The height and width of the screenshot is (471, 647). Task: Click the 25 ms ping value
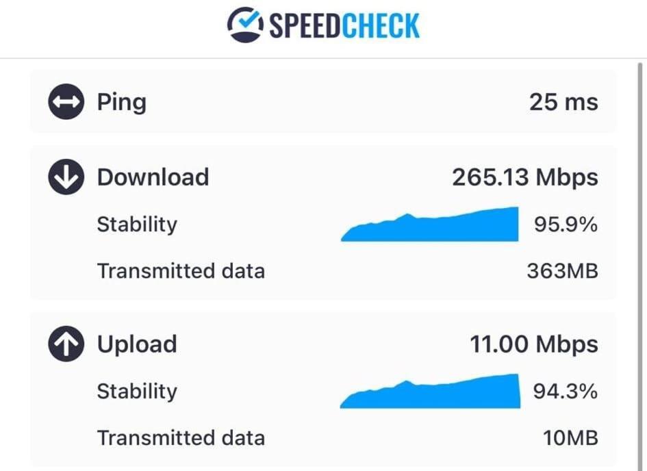point(563,102)
